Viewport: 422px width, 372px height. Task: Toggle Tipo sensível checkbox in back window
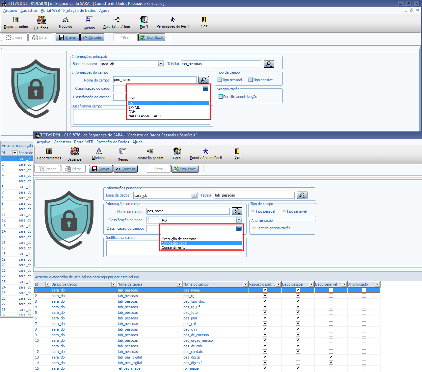coord(251,80)
